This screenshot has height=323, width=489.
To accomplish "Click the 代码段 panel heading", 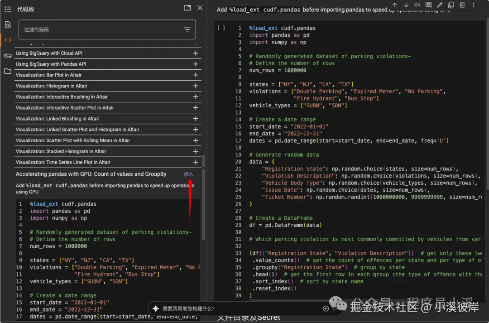I will click(x=25, y=10).
